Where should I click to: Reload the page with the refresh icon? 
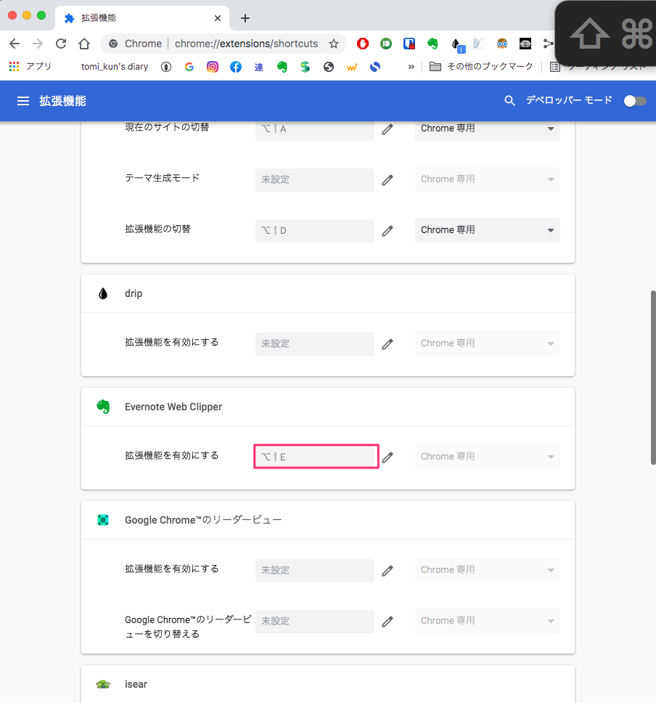(x=61, y=44)
